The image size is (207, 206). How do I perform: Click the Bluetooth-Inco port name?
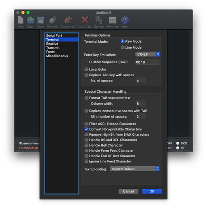[x=29, y=143]
